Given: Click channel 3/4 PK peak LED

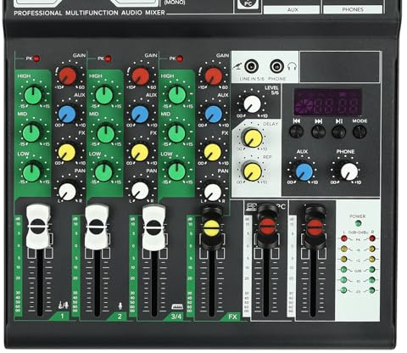Looking at the screenshot, I should pyautogui.click(x=180, y=59).
